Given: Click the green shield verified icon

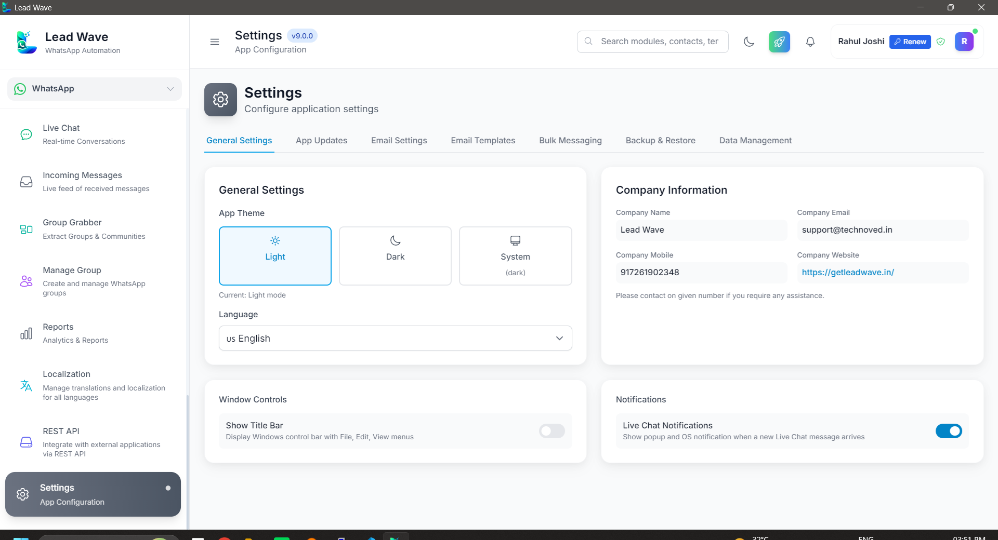Looking at the screenshot, I should pos(941,42).
